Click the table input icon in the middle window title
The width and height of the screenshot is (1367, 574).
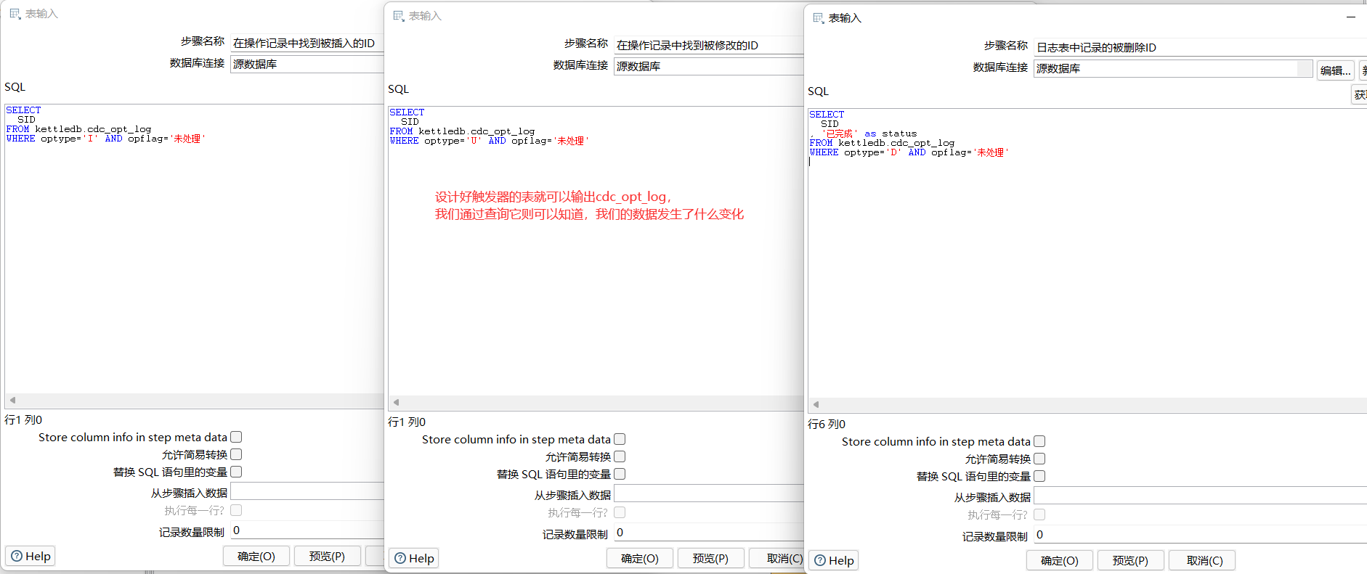pos(399,16)
